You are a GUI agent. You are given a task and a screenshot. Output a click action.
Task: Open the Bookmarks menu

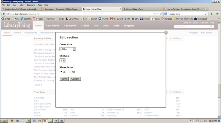[31, 5]
